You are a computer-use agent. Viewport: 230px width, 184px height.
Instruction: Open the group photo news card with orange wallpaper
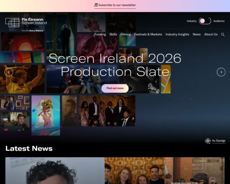pos(135,171)
